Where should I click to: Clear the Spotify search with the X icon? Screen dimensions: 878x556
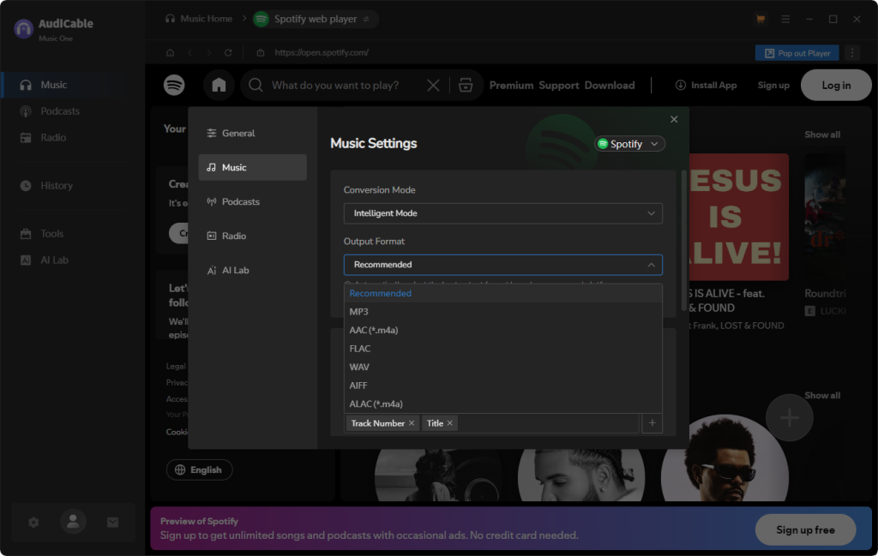[x=433, y=85]
